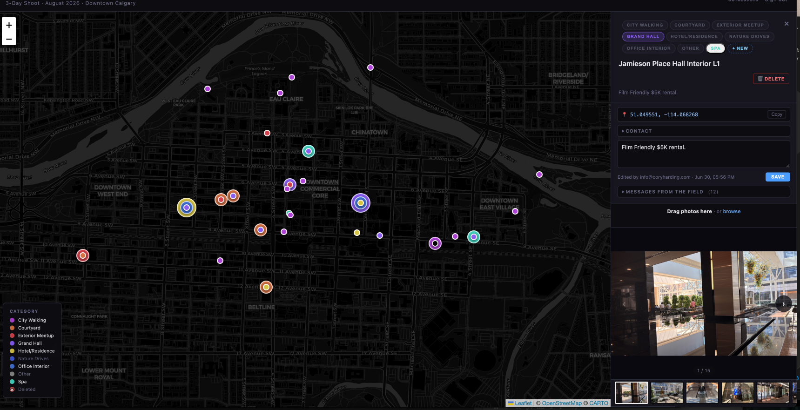
Task: Toggle the Exterior Meetup category tag
Action: (x=740, y=25)
